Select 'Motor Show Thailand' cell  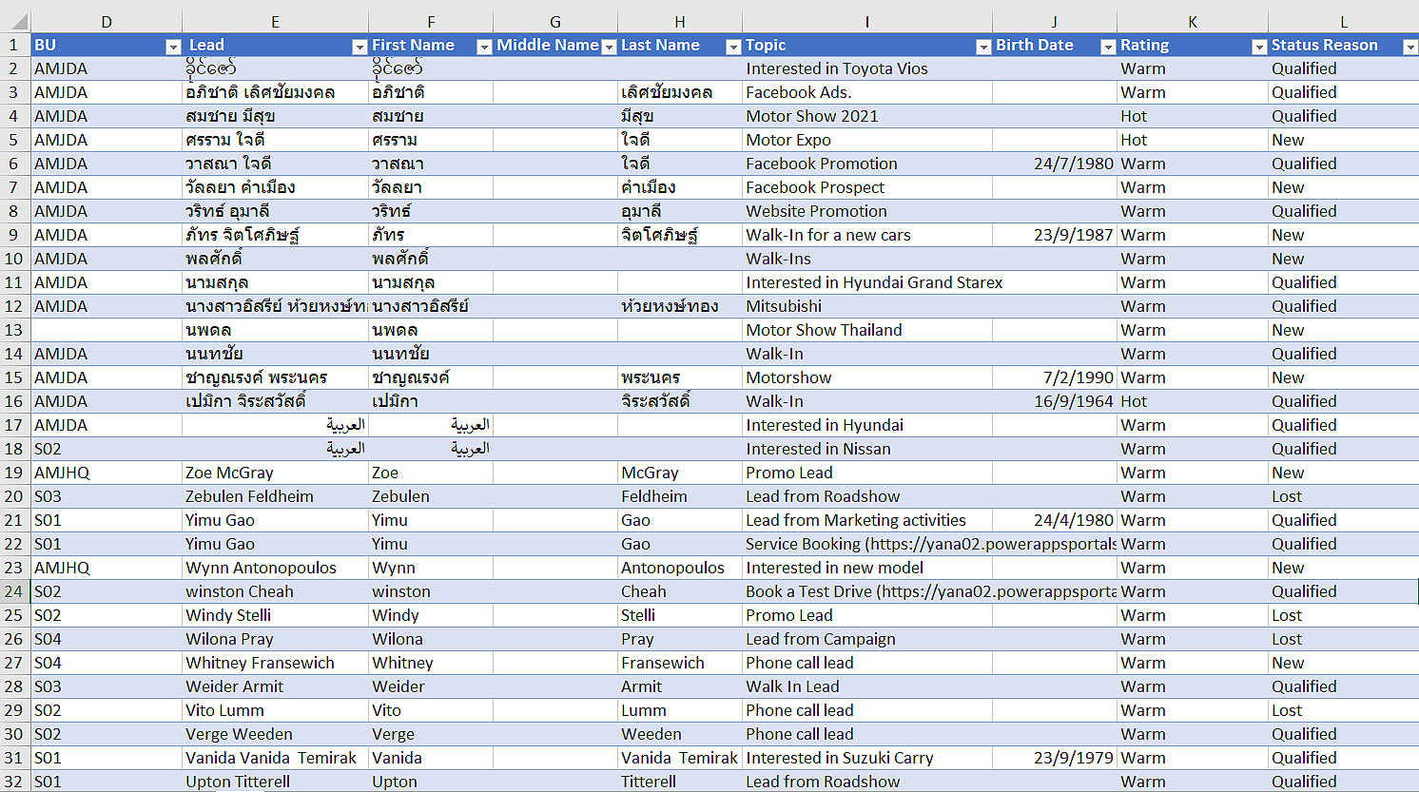click(x=866, y=330)
